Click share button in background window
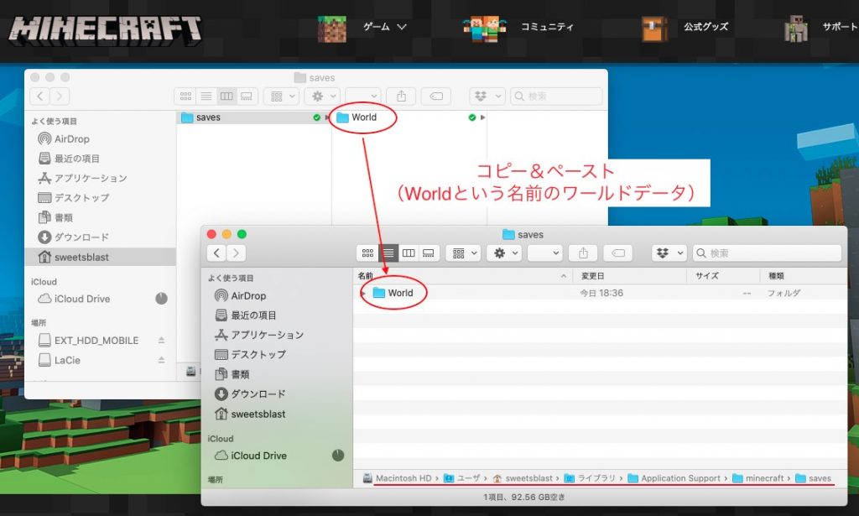 point(401,96)
